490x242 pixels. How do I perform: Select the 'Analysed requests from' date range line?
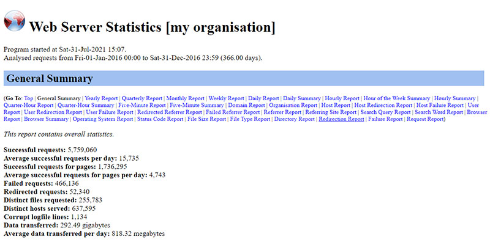click(x=133, y=57)
